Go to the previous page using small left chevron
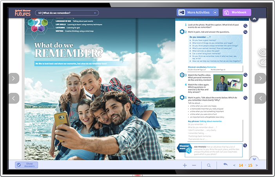This screenshot has height=177, width=275. click(x=234, y=165)
